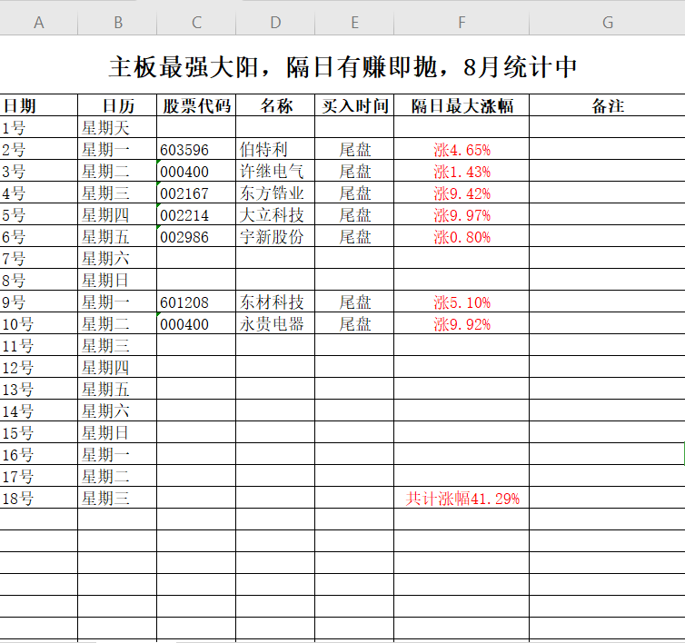Click column D header

[x=275, y=23]
